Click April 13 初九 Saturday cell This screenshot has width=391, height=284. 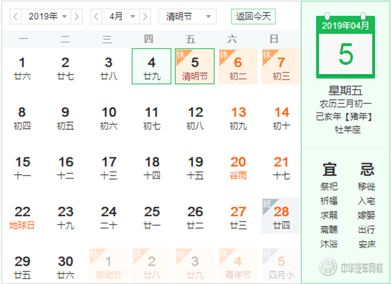point(238,116)
